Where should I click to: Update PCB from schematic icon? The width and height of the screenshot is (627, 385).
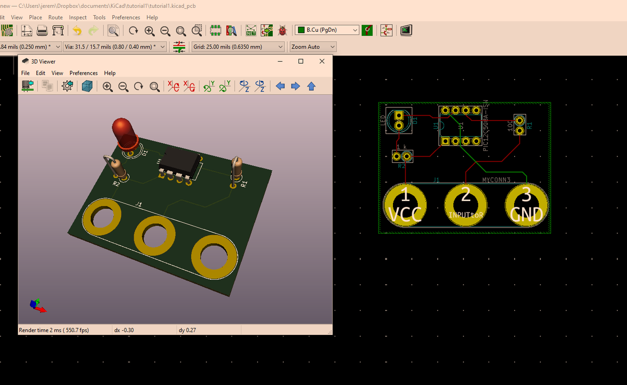(x=266, y=30)
